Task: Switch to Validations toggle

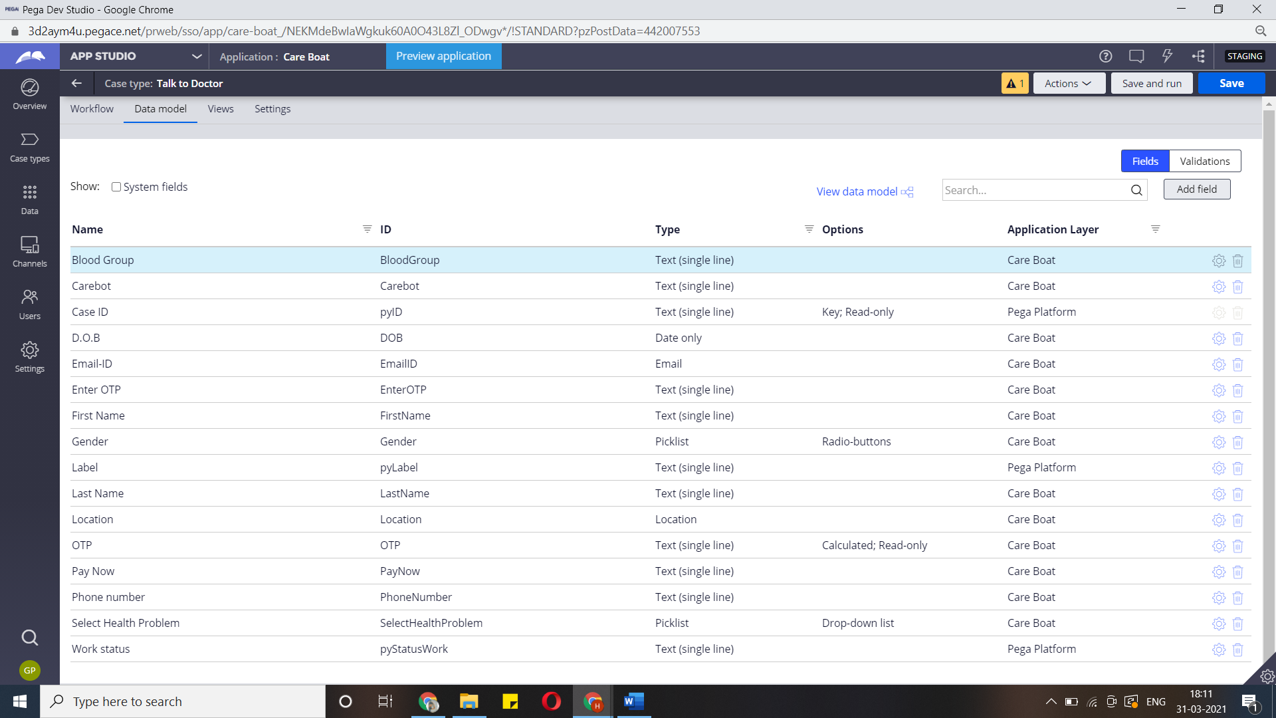Action: pos(1204,161)
